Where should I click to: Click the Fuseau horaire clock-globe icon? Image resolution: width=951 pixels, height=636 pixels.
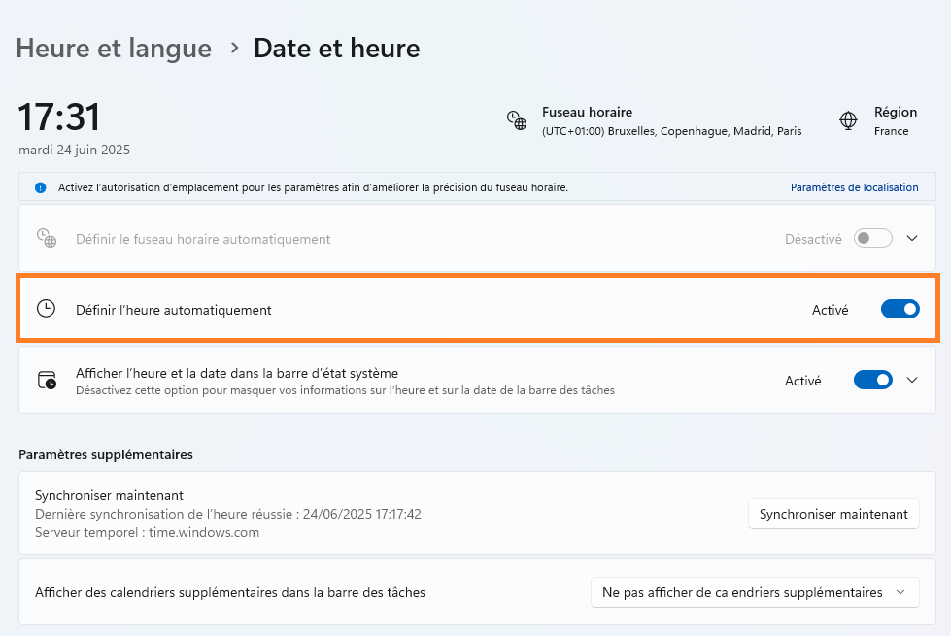[517, 120]
